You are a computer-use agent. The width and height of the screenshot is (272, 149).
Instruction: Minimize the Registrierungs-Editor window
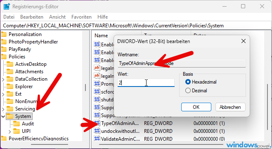(x=225, y=7)
